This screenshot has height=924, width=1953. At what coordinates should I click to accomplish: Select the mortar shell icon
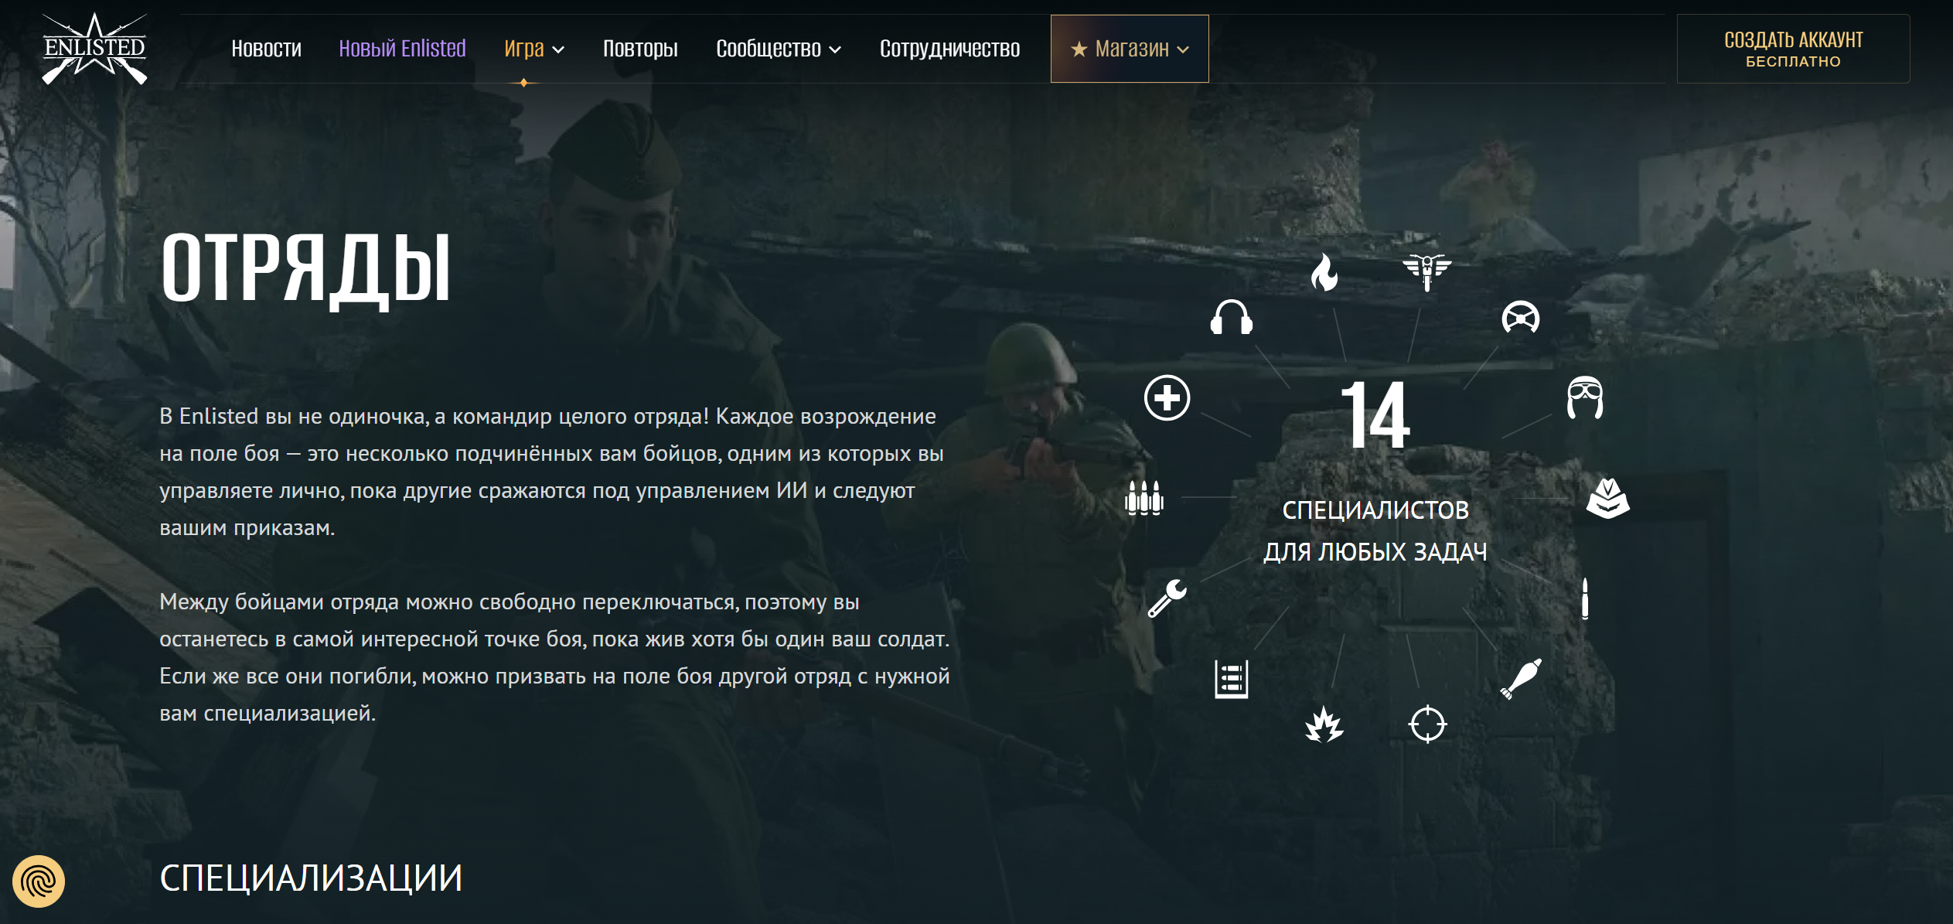click(x=1521, y=679)
